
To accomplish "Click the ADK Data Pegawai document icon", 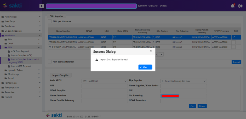I will pyautogui.click(x=9, y=52).
